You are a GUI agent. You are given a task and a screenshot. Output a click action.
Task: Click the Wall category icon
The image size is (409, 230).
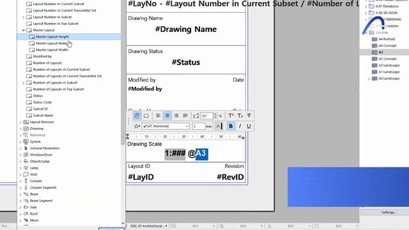coord(26,174)
